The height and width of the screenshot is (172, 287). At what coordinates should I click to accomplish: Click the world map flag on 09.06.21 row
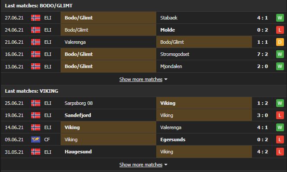[x=35, y=140]
